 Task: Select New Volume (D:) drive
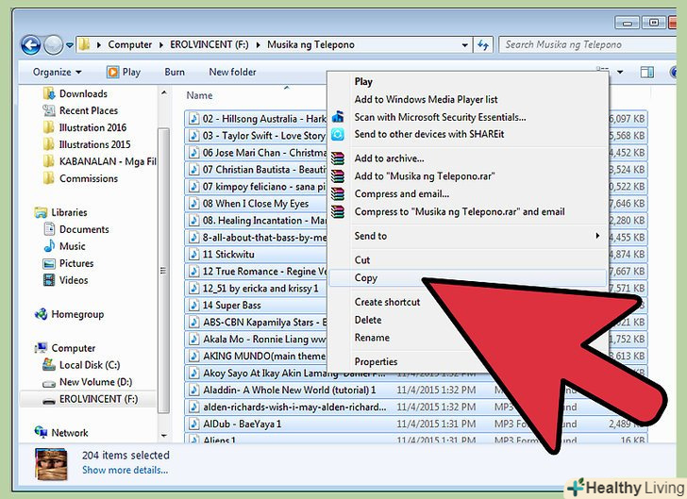[87, 382]
